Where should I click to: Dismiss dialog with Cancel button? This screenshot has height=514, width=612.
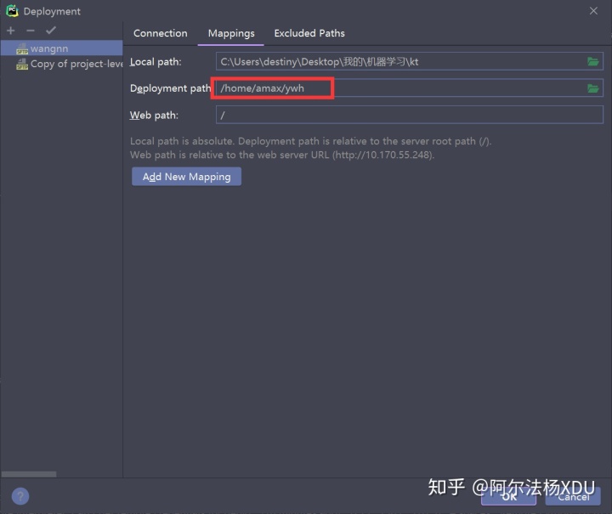click(573, 496)
